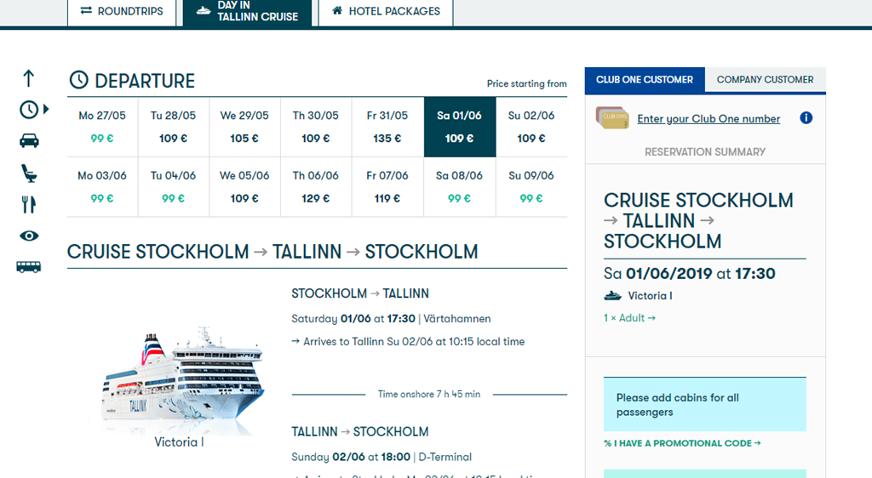The width and height of the screenshot is (872, 478).
Task: Click the up arrow sidebar icon
Action: [28, 78]
